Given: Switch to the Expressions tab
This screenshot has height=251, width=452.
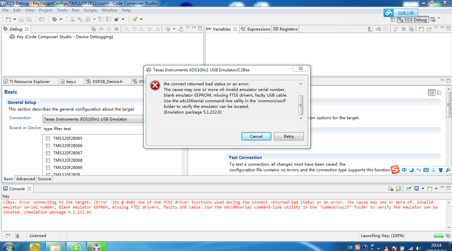Looking at the screenshot, I should pos(255,29).
